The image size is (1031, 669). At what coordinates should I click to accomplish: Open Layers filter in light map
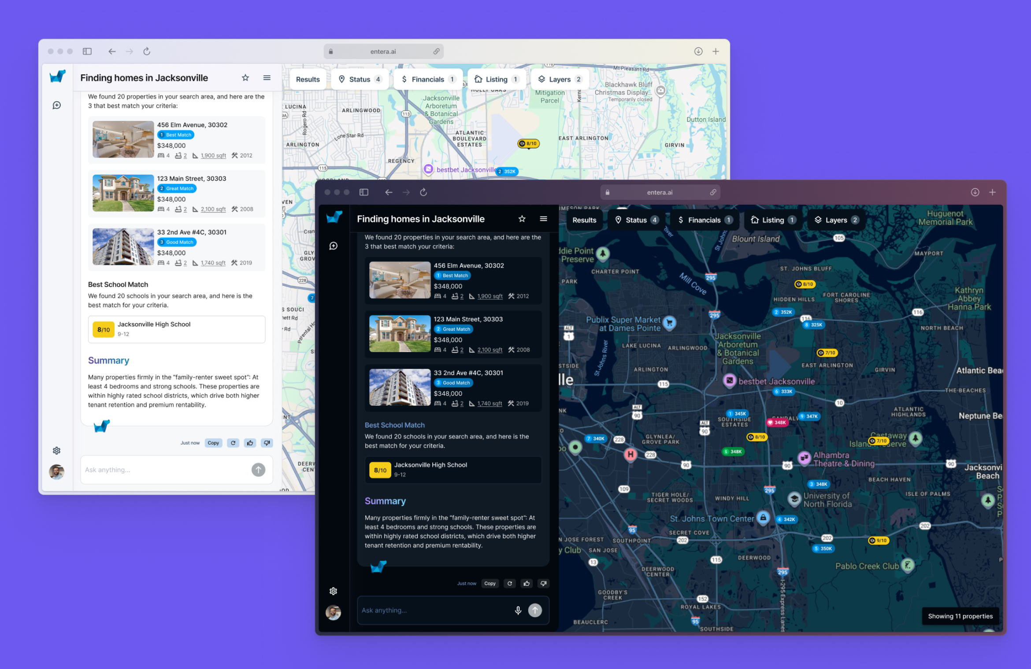[x=560, y=79]
